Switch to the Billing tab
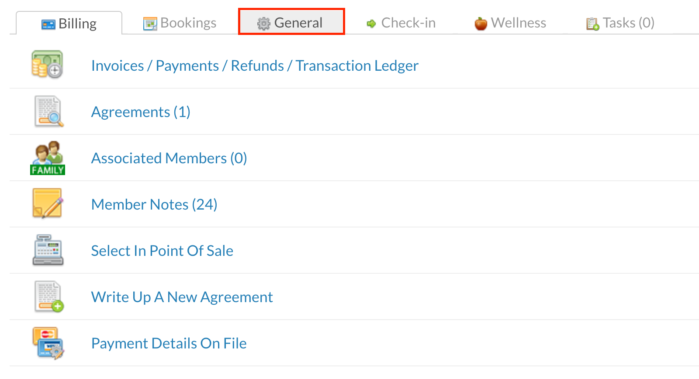Image resolution: width=699 pixels, height=379 pixels. pyautogui.click(x=69, y=24)
